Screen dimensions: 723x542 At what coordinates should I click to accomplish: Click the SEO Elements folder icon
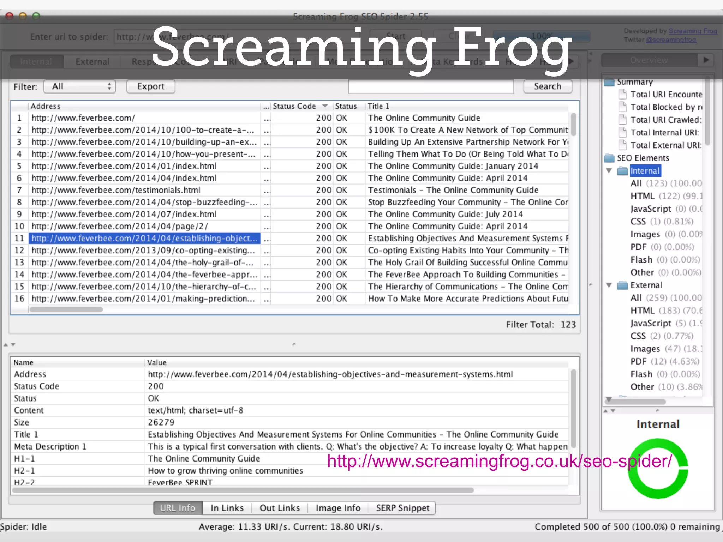[x=609, y=158]
